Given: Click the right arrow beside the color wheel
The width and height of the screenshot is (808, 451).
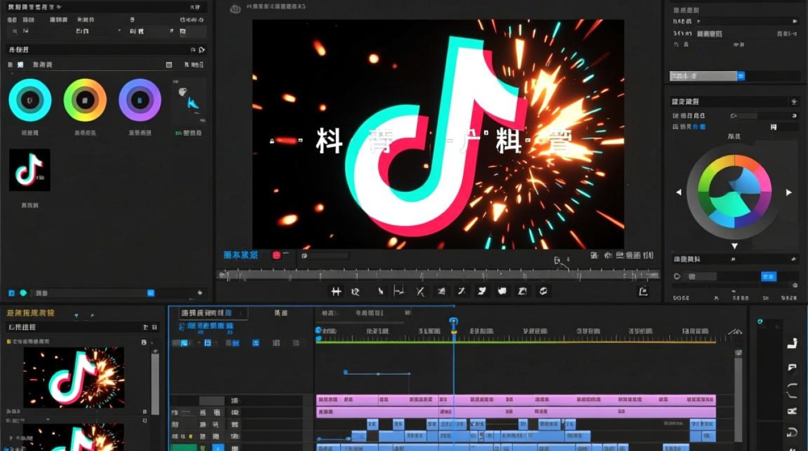Looking at the screenshot, I should tap(789, 192).
